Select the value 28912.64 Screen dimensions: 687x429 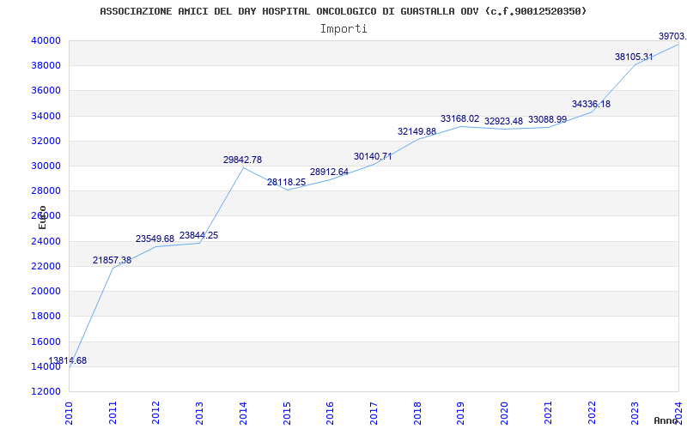(x=330, y=172)
